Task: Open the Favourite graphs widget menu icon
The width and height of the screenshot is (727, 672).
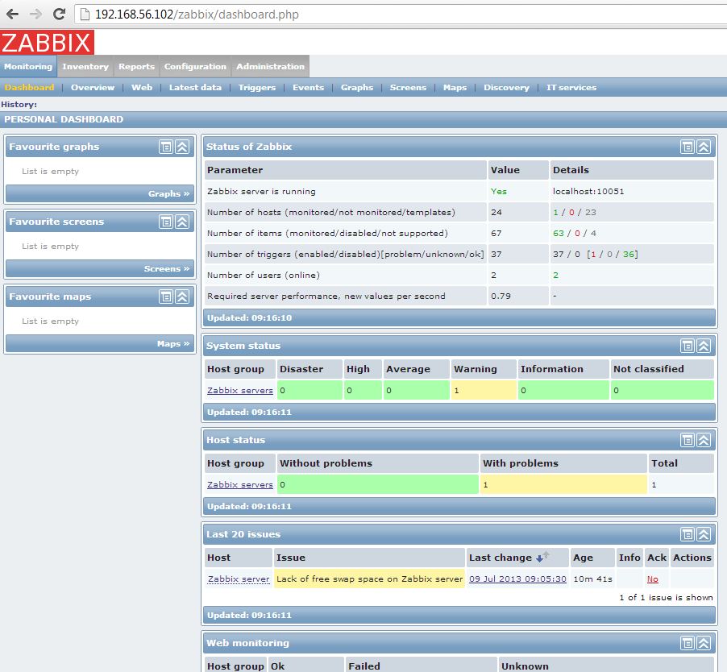Action: point(165,147)
